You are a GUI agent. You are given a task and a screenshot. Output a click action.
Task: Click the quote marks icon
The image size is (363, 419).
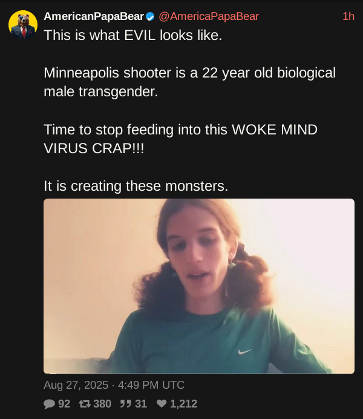(125, 403)
